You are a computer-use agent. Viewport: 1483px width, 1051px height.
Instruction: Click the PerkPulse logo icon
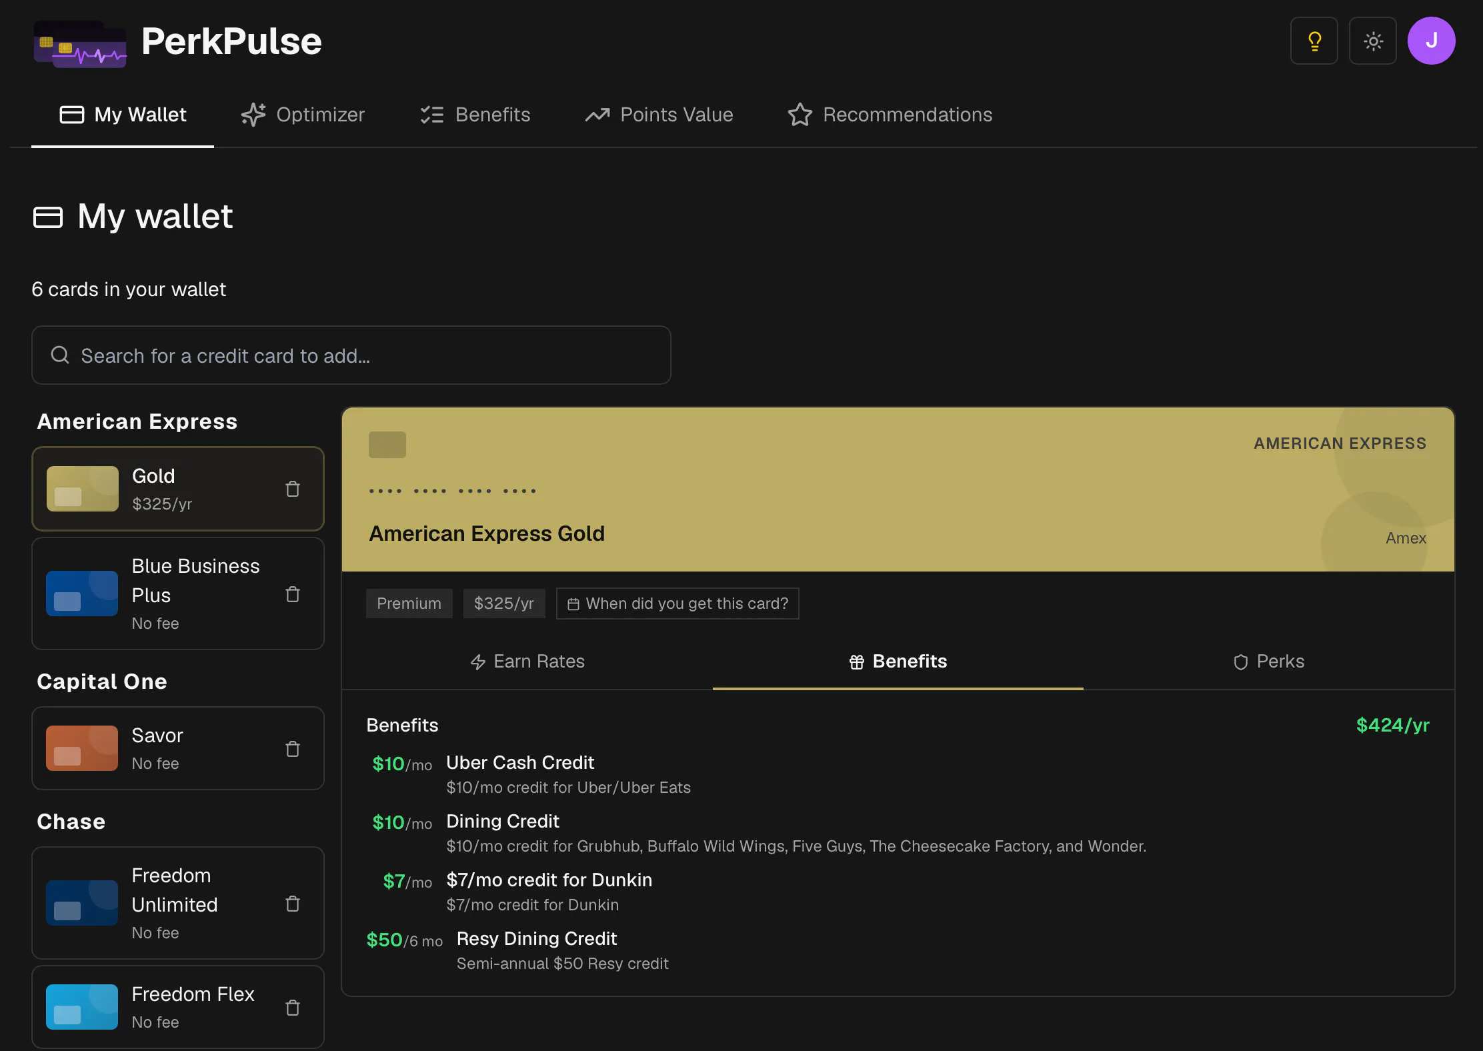pos(80,43)
